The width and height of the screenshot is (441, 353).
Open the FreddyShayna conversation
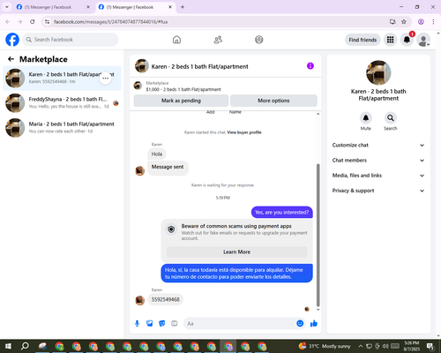coord(62,102)
